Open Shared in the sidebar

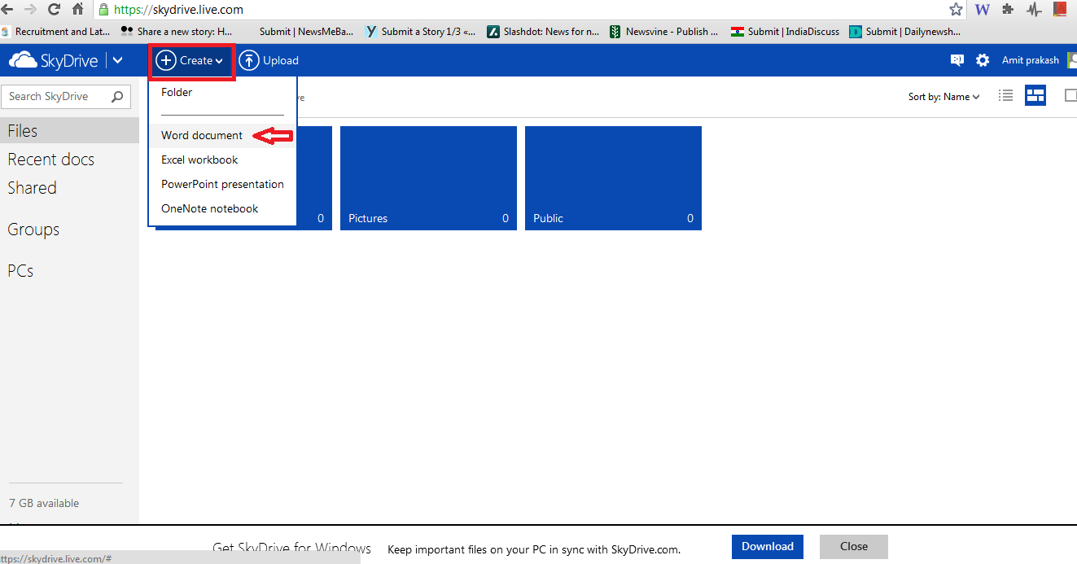click(33, 188)
